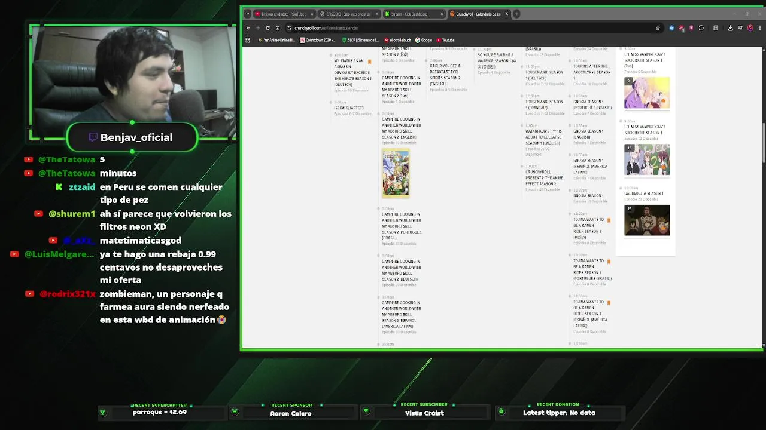This screenshot has width=766, height=430.
Task: Click @shurem1 username in chat
Action: click(72, 214)
